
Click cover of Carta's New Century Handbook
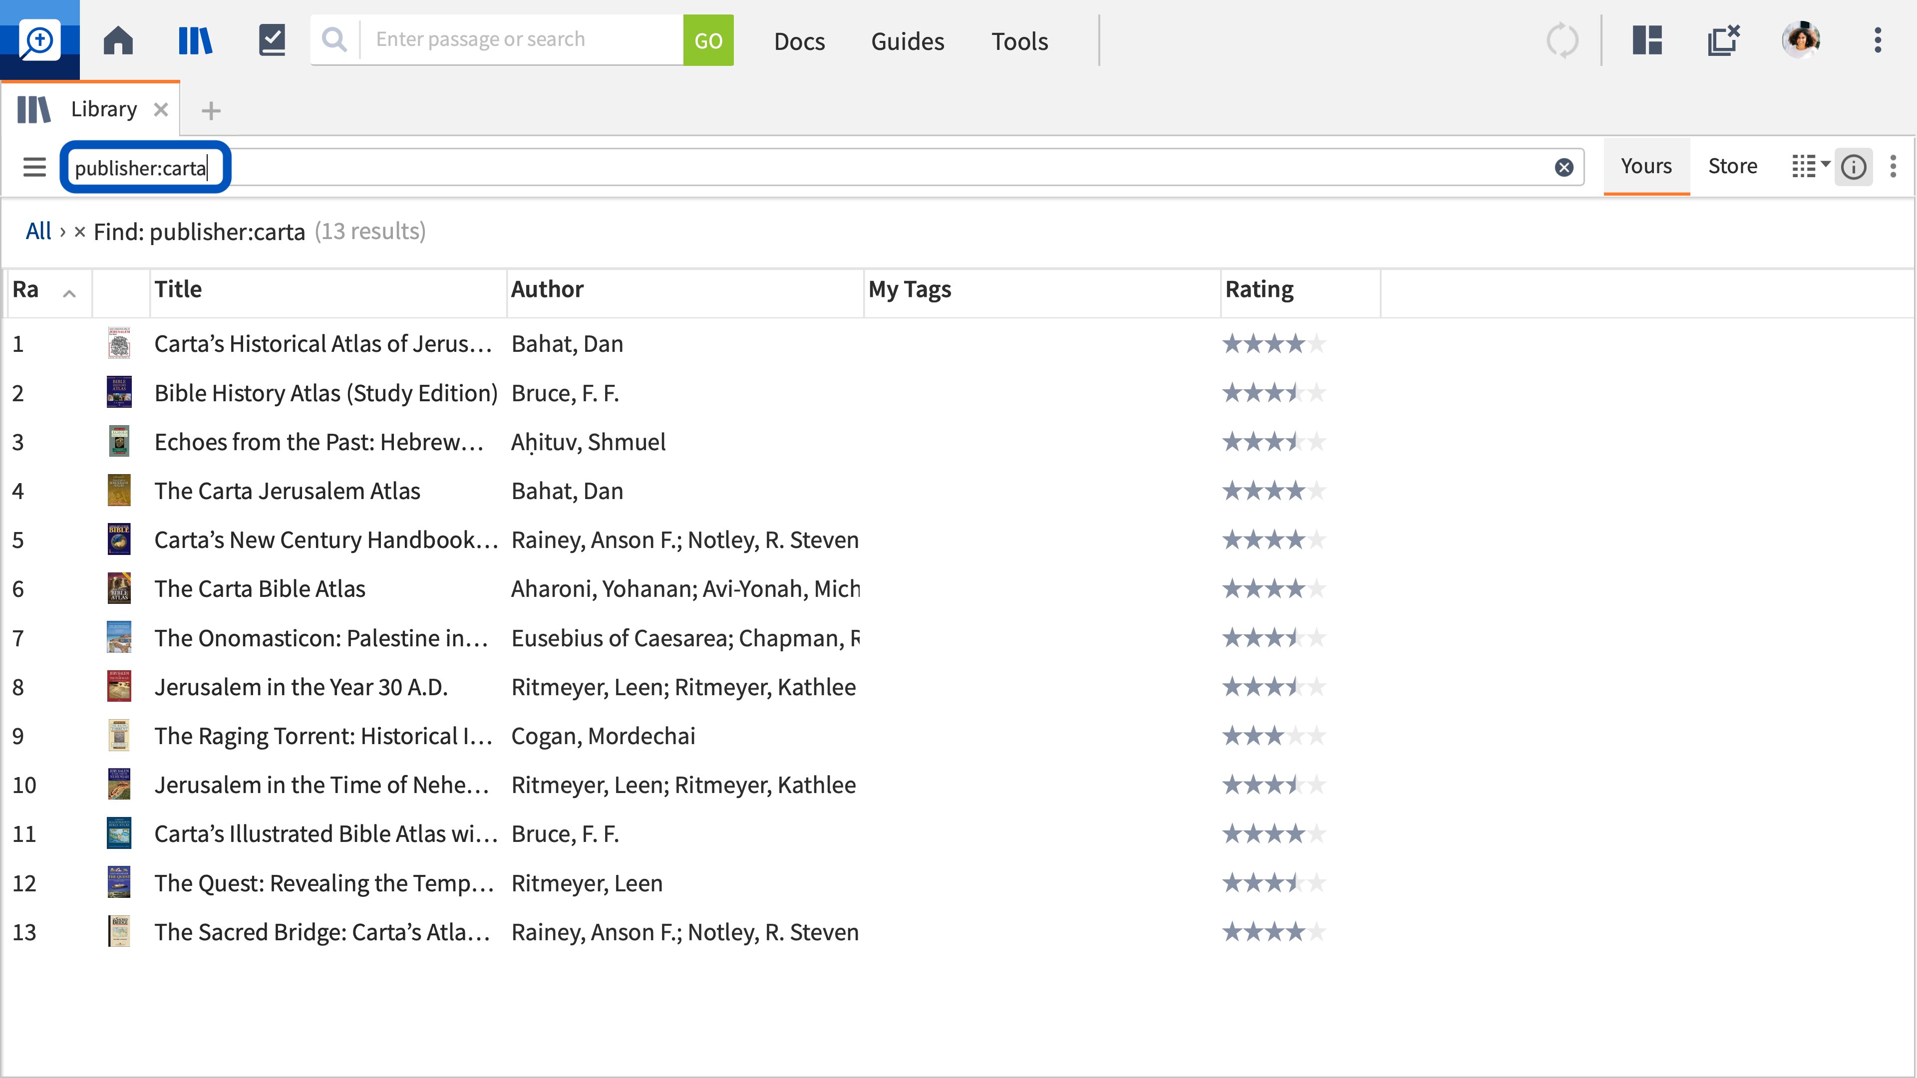tap(119, 540)
